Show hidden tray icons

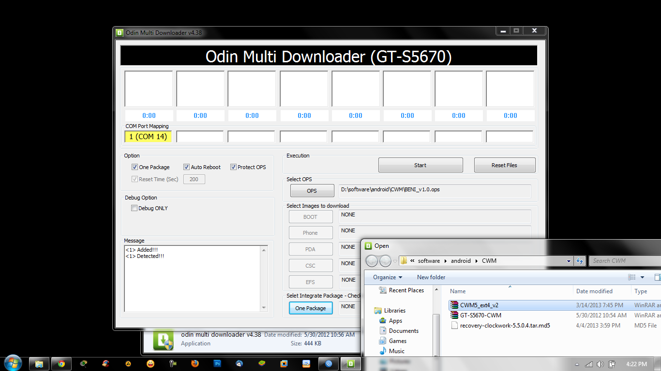(577, 364)
